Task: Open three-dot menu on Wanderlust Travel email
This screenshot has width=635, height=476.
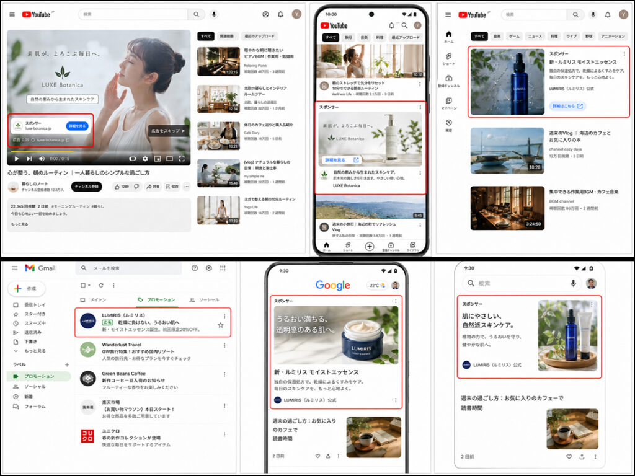Action: tap(224, 346)
